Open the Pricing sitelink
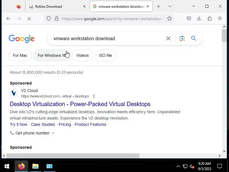The image size is (229, 172). tap(65, 124)
